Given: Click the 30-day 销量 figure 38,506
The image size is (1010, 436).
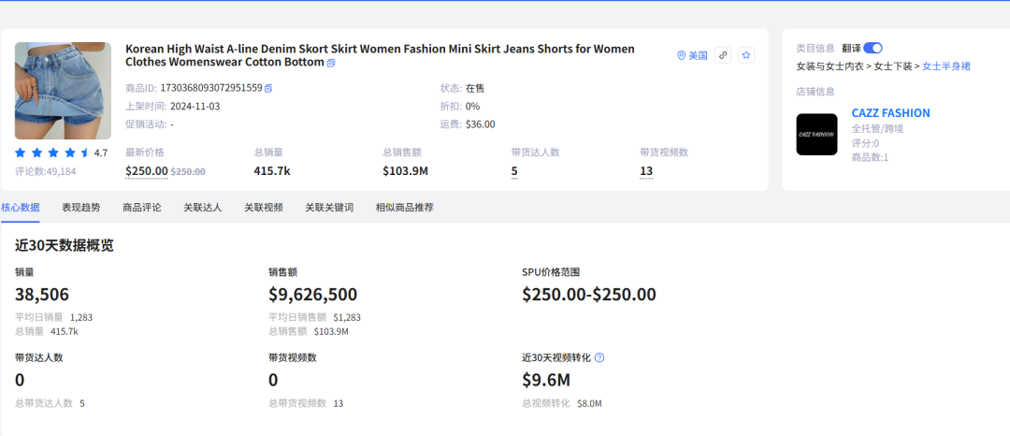Looking at the screenshot, I should [x=42, y=295].
